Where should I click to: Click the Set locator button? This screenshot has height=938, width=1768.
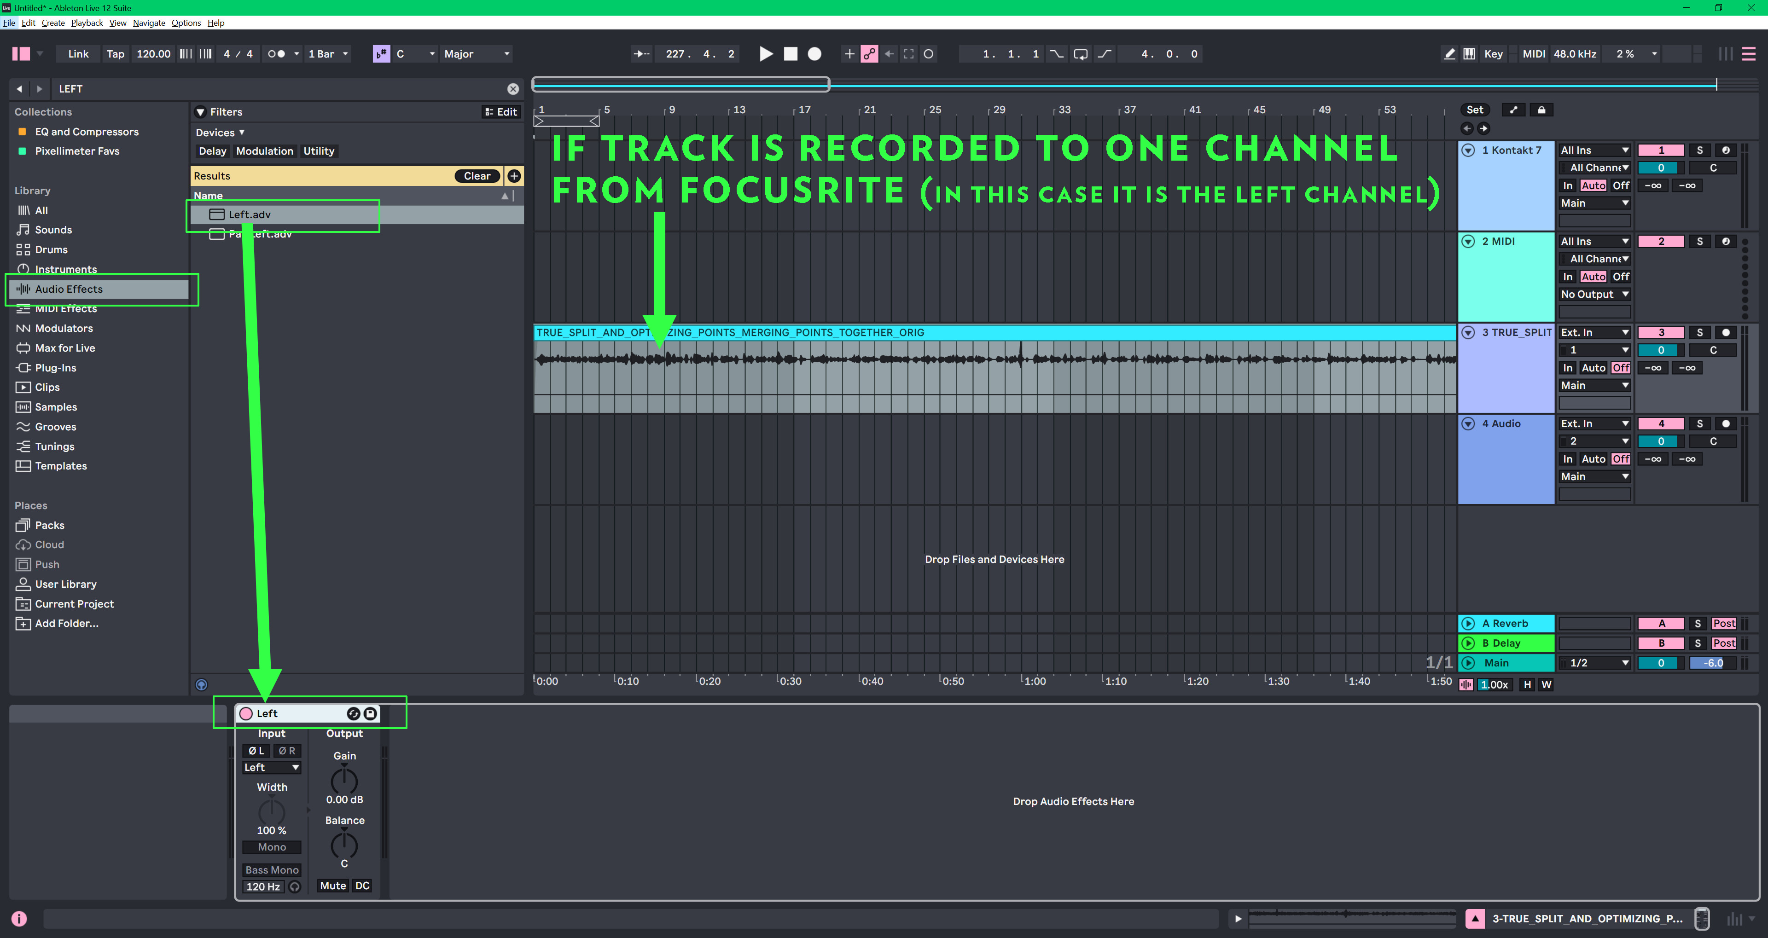click(x=1474, y=110)
